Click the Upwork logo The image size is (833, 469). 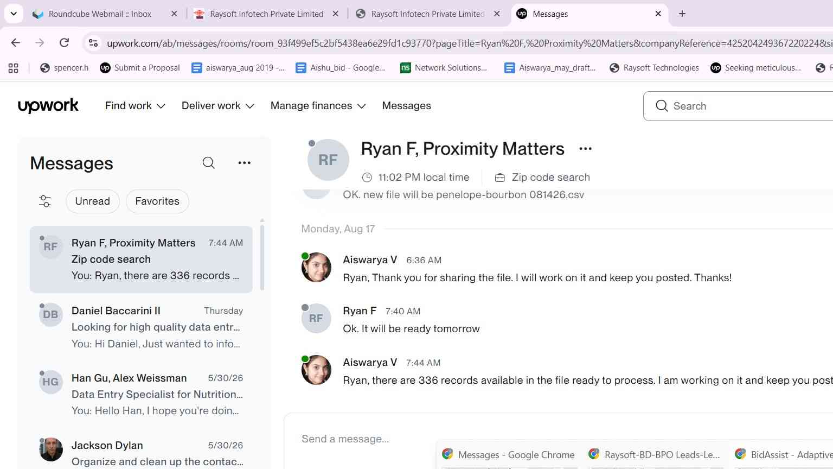click(x=48, y=106)
